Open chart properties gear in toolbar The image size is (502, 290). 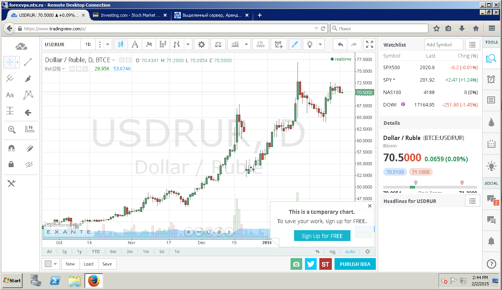(201, 44)
